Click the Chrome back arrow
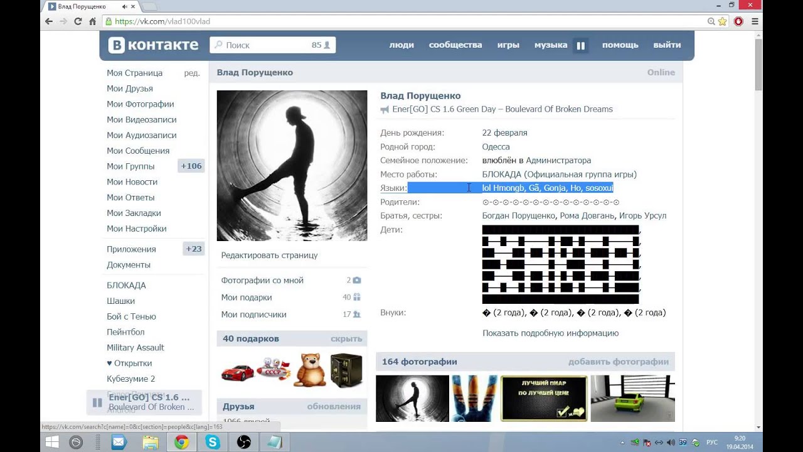 click(x=49, y=21)
